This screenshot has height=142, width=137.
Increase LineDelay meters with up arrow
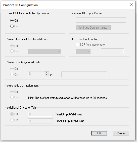47,73
